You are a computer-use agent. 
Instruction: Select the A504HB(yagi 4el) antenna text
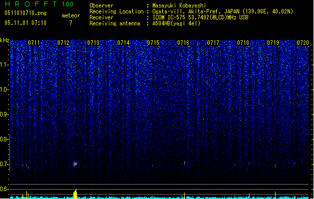coord(176,23)
